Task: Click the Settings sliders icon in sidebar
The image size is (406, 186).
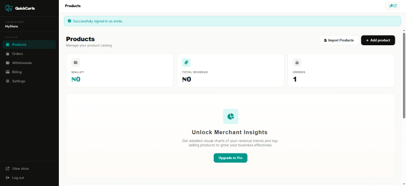Action: [8, 81]
